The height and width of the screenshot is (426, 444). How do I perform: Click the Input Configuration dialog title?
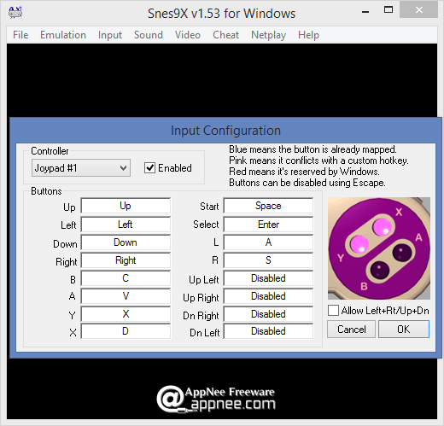[225, 131]
